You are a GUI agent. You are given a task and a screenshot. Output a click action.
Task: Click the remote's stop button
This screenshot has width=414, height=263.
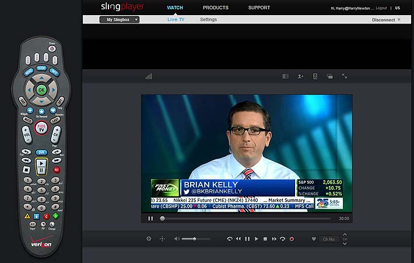click(x=26, y=170)
